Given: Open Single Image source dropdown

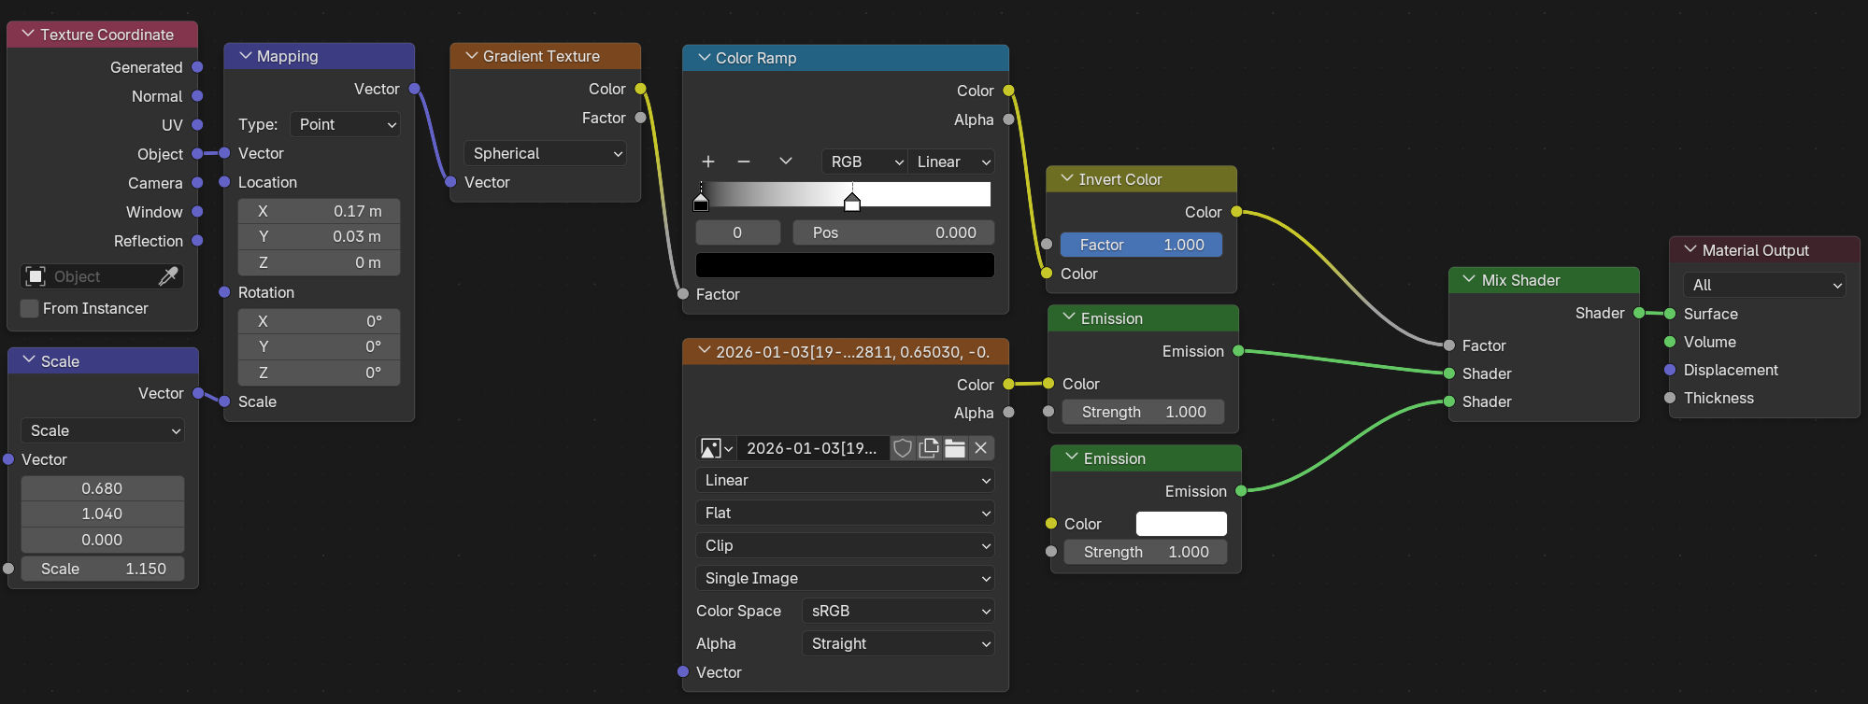Looking at the screenshot, I should coord(845,578).
